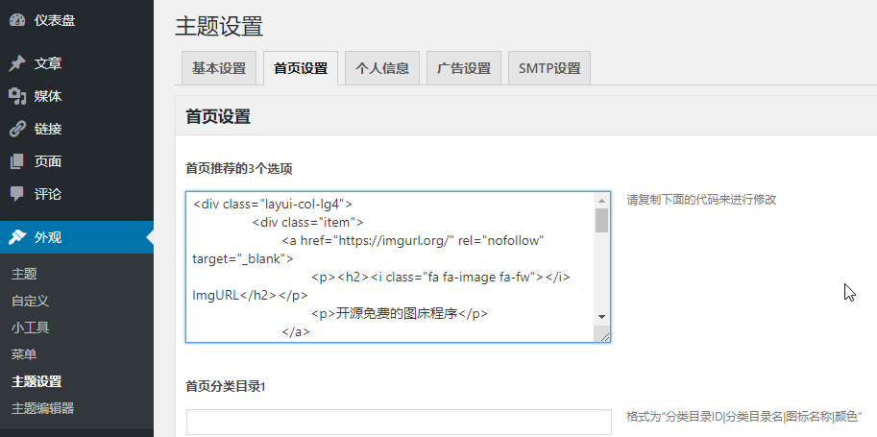Go to the SMTP设置 tab
This screenshot has height=437, width=877.
[548, 69]
